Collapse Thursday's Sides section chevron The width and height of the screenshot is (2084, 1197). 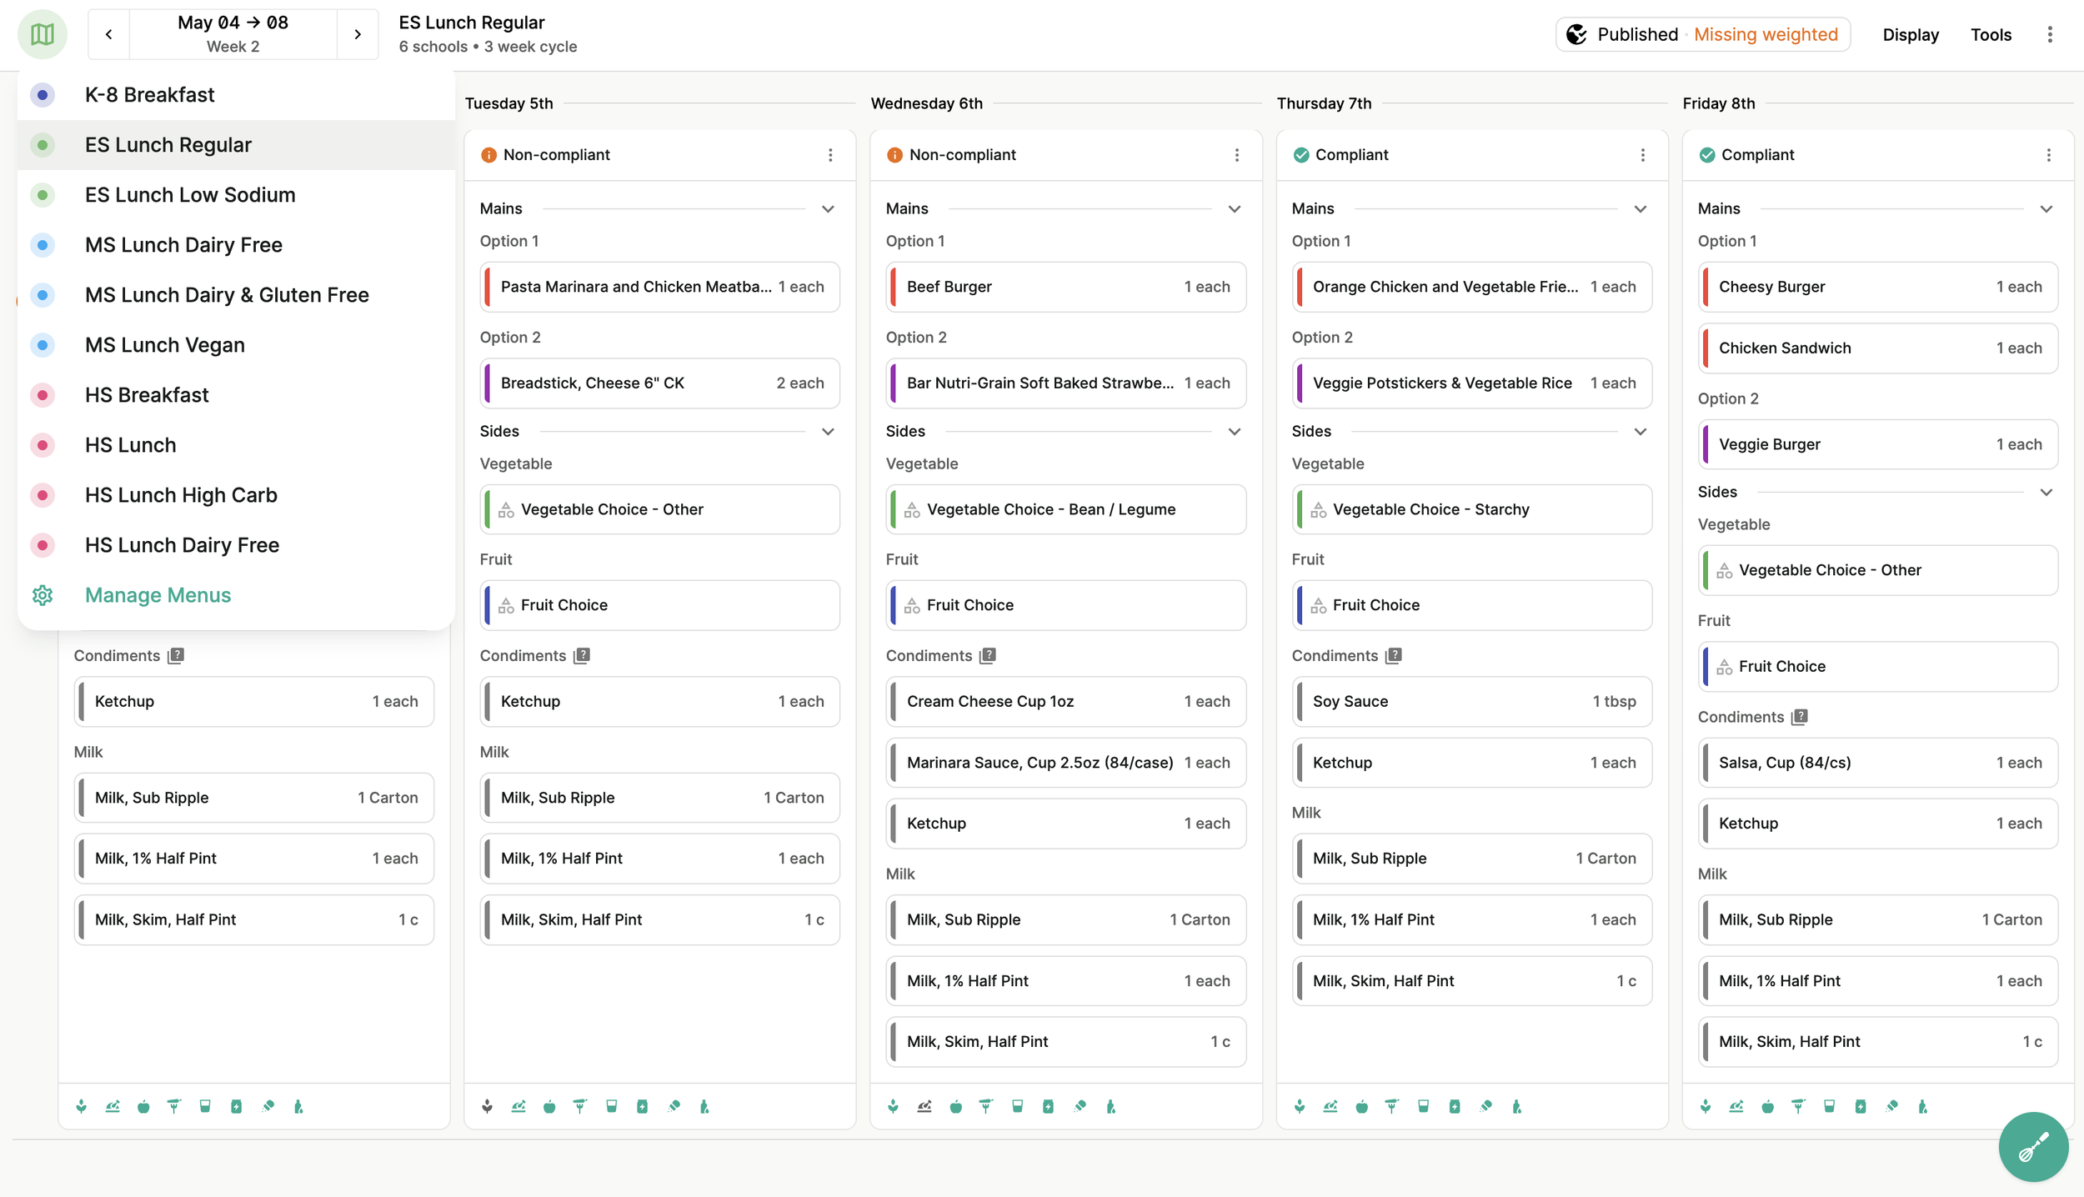pyautogui.click(x=1641, y=432)
